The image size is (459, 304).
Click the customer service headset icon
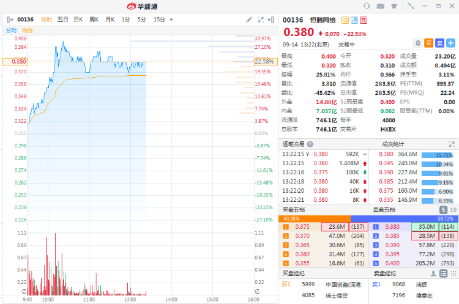click(x=367, y=6)
